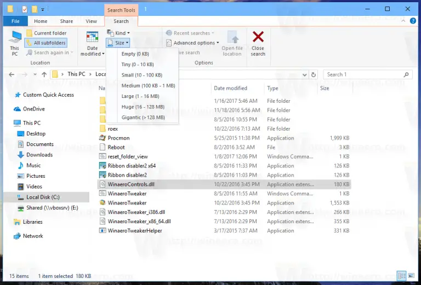Screen dimensions: 421x285
Task: Sort by the Date modified column header
Action: 230,88
